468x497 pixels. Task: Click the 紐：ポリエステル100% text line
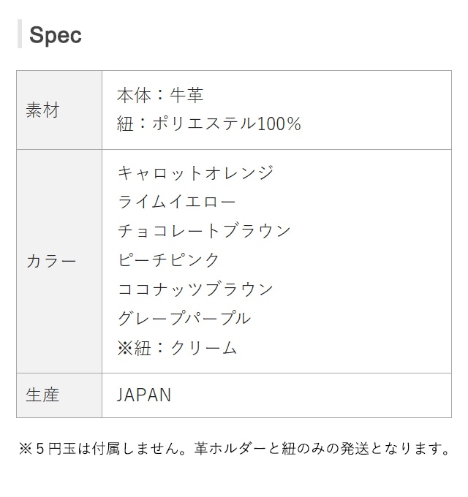(208, 124)
